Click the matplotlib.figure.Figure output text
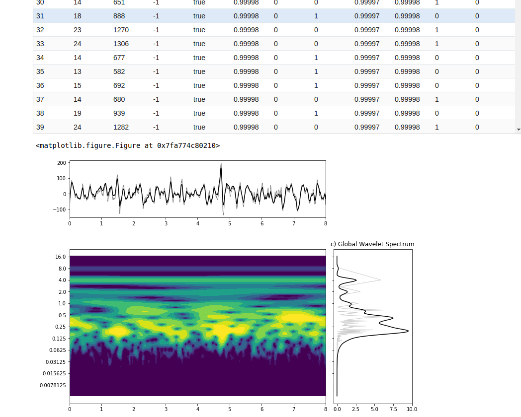 click(x=127, y=146)
